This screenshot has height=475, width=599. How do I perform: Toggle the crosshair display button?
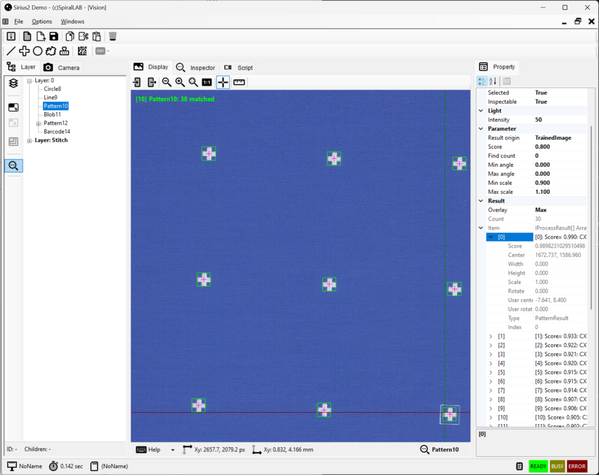click(223, 82)
